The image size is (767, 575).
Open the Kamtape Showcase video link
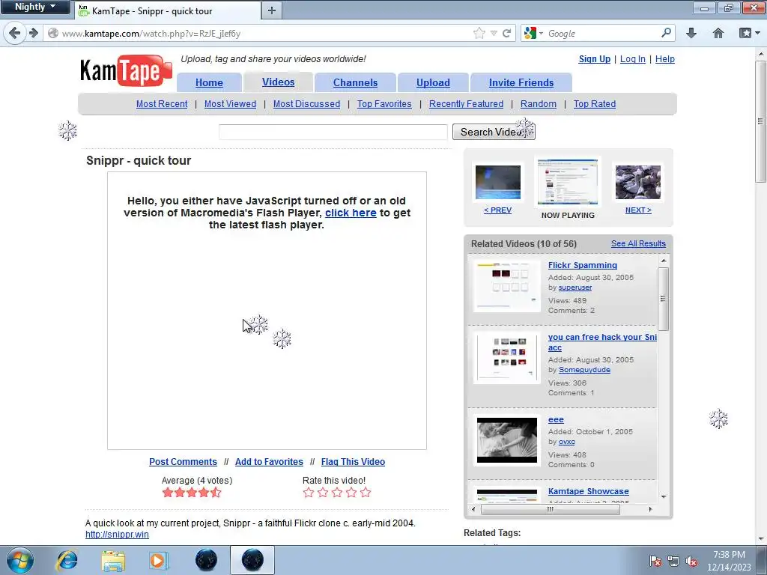click(x=588, y=491)
